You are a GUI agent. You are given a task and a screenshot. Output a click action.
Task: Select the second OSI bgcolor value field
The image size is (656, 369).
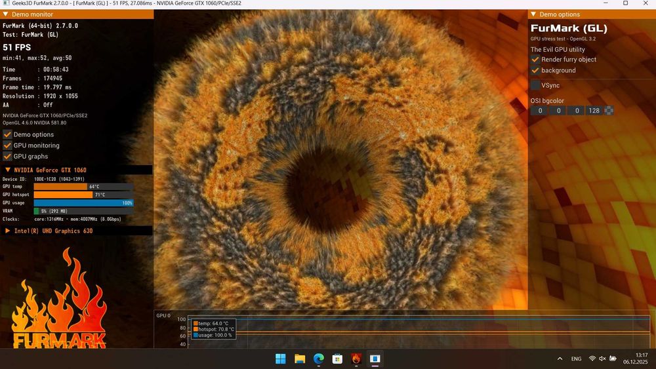click(558, 111)
